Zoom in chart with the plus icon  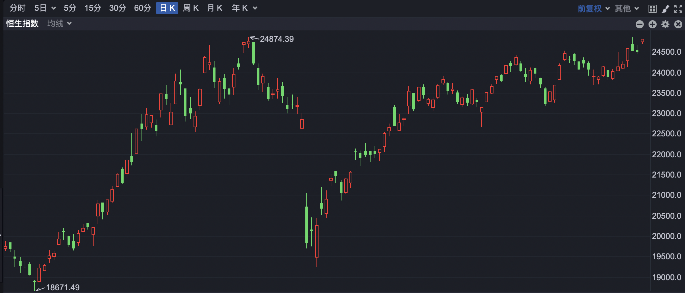pyautogui.click(x=653, y=24)
